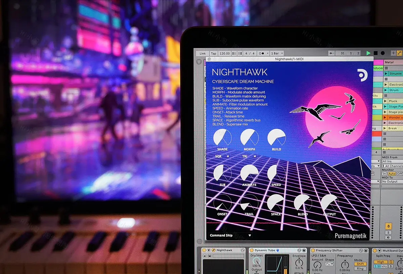
Task: Click the Record button in the transport
Action: [383, 53]
